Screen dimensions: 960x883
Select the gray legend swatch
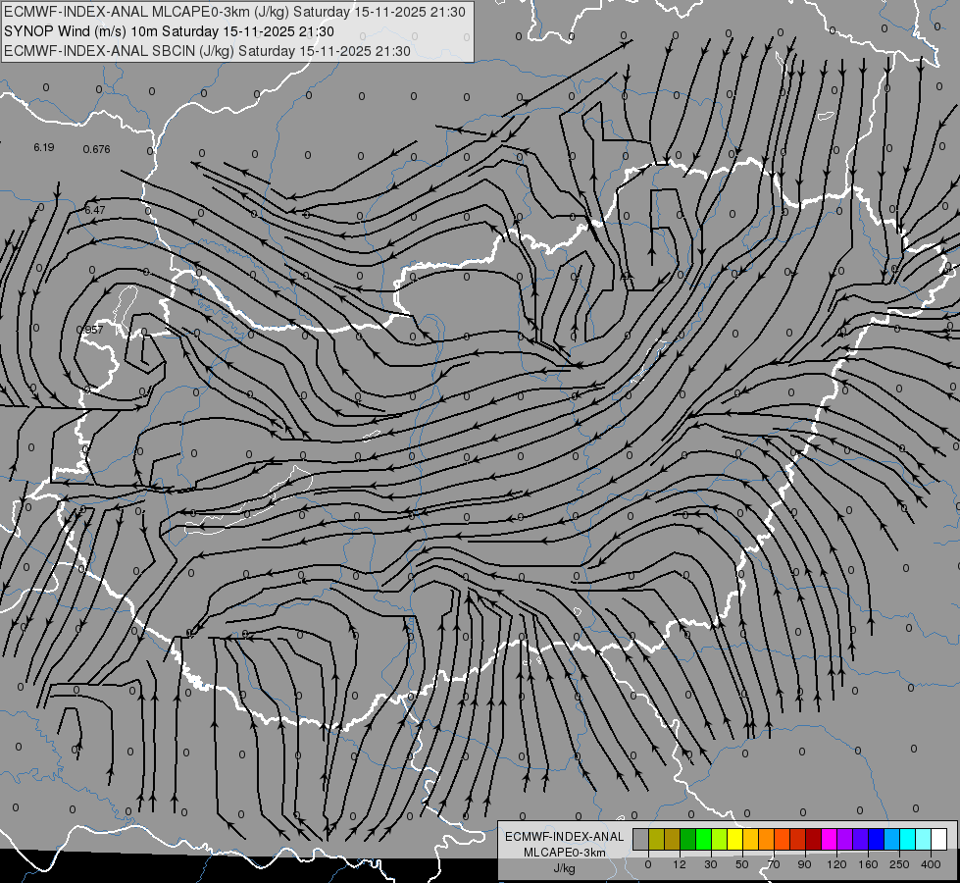point(640,839)
